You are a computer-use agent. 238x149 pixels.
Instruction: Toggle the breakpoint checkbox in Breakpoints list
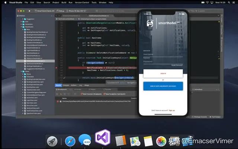pyautogui.click(x=58, y=101)
